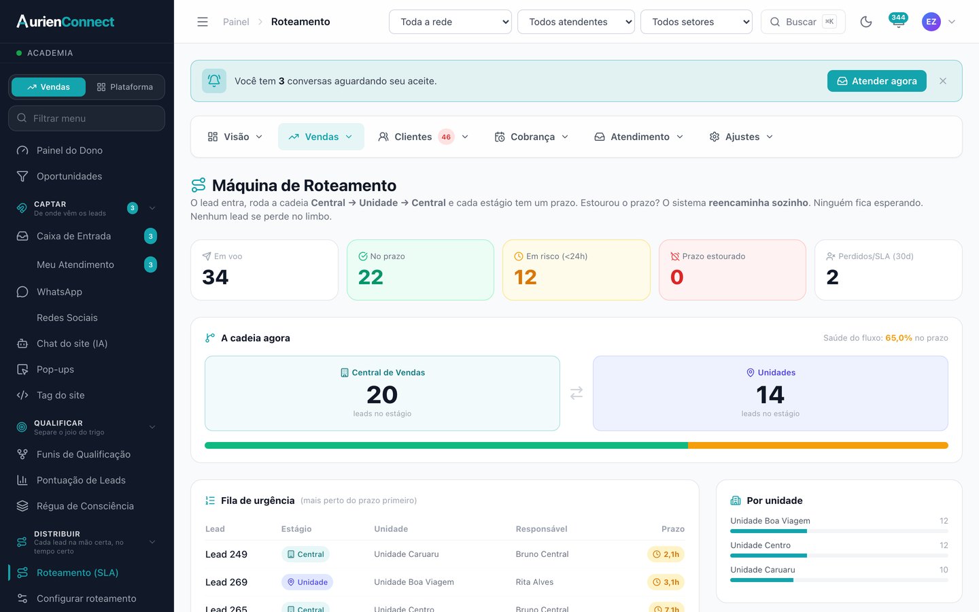Open Roteamento (SLA) sidebar icon
The height and width of the screenshot is (612, 979).
coord(22,573)
